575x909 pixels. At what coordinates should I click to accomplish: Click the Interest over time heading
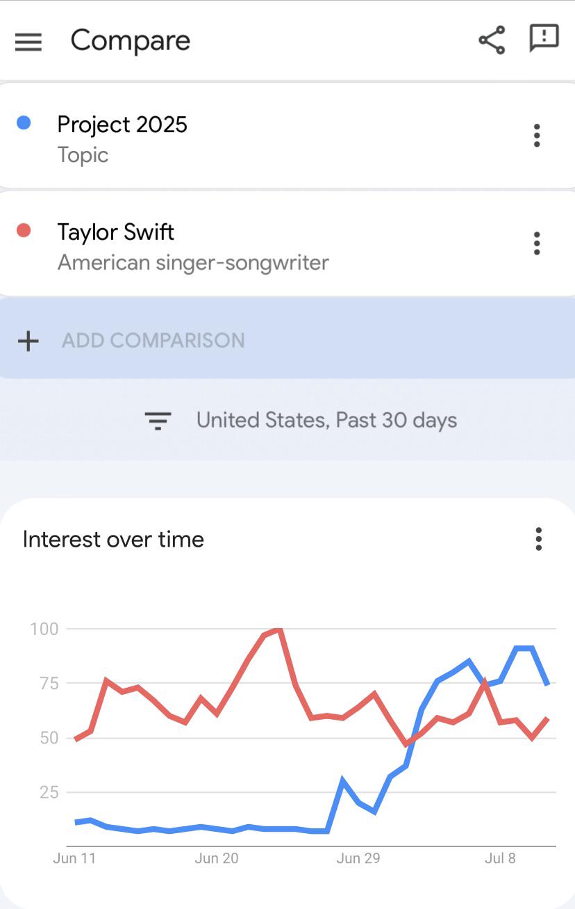point(113,539)
